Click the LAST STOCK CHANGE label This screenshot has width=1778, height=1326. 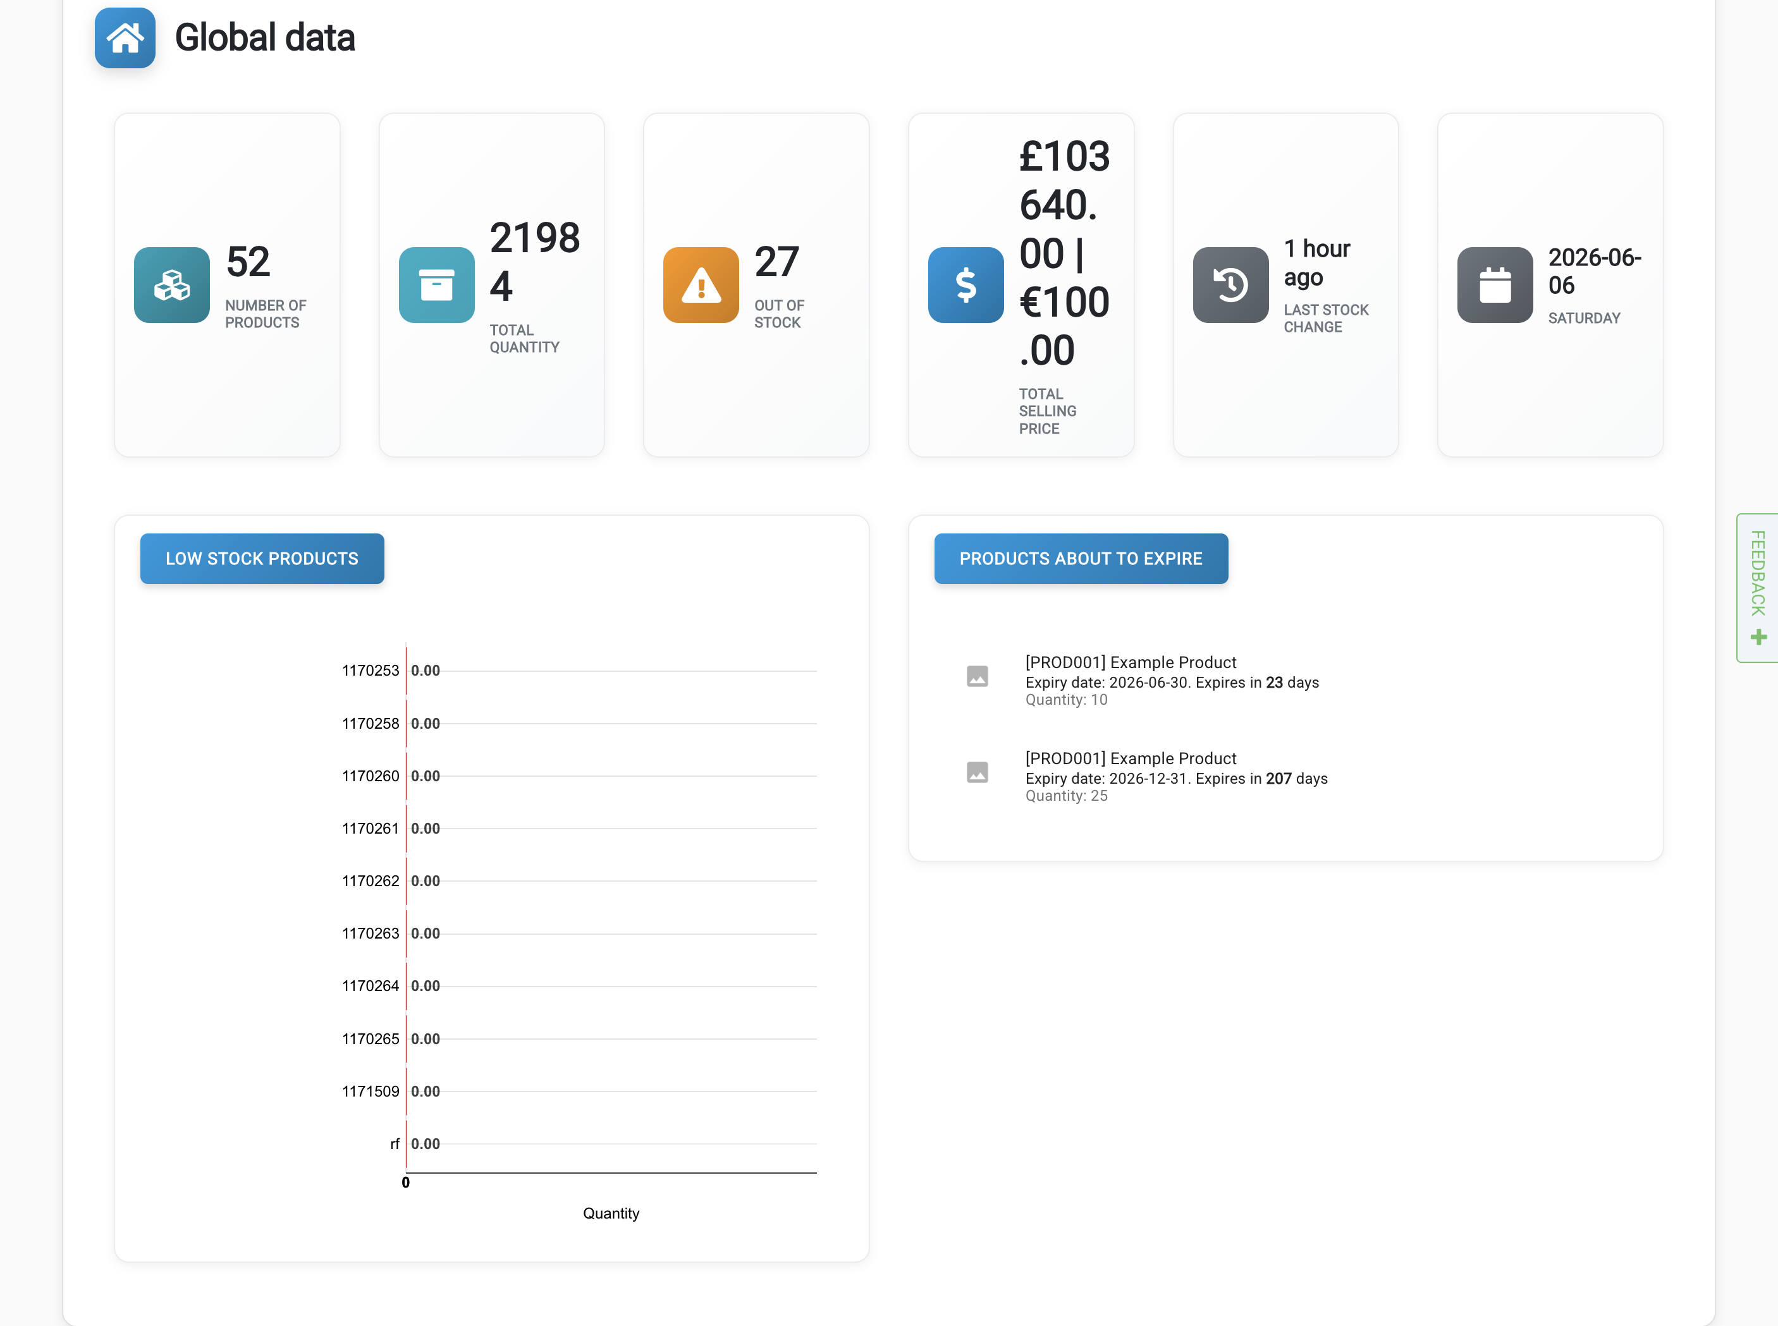click(1326, 318)
